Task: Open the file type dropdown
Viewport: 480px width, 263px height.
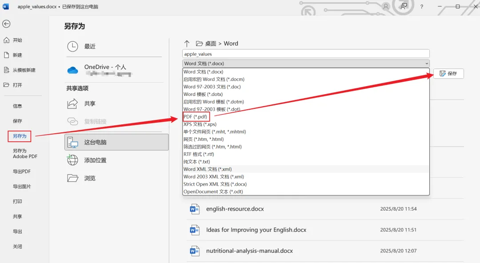Action: (306, 64)
